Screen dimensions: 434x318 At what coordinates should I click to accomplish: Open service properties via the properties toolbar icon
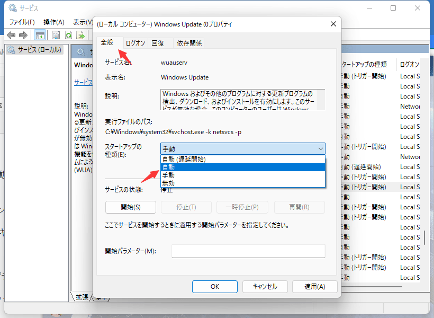point(55,35)
